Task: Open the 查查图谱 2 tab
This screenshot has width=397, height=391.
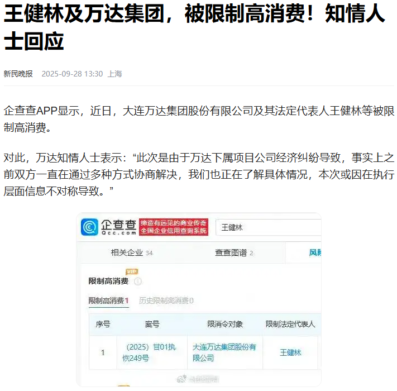Action: coord(234,252)
